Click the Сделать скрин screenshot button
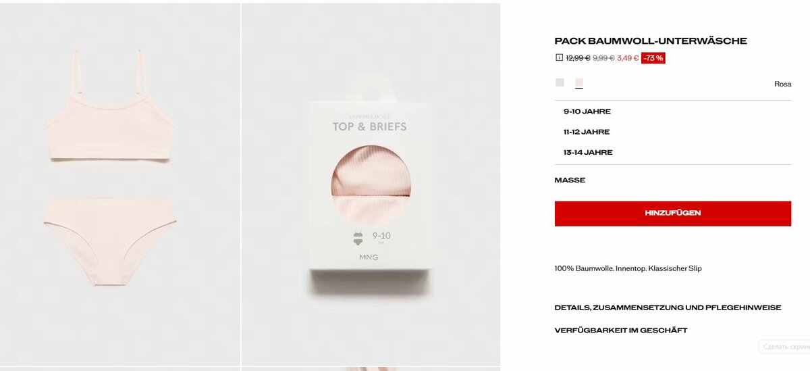 [784, 347]
